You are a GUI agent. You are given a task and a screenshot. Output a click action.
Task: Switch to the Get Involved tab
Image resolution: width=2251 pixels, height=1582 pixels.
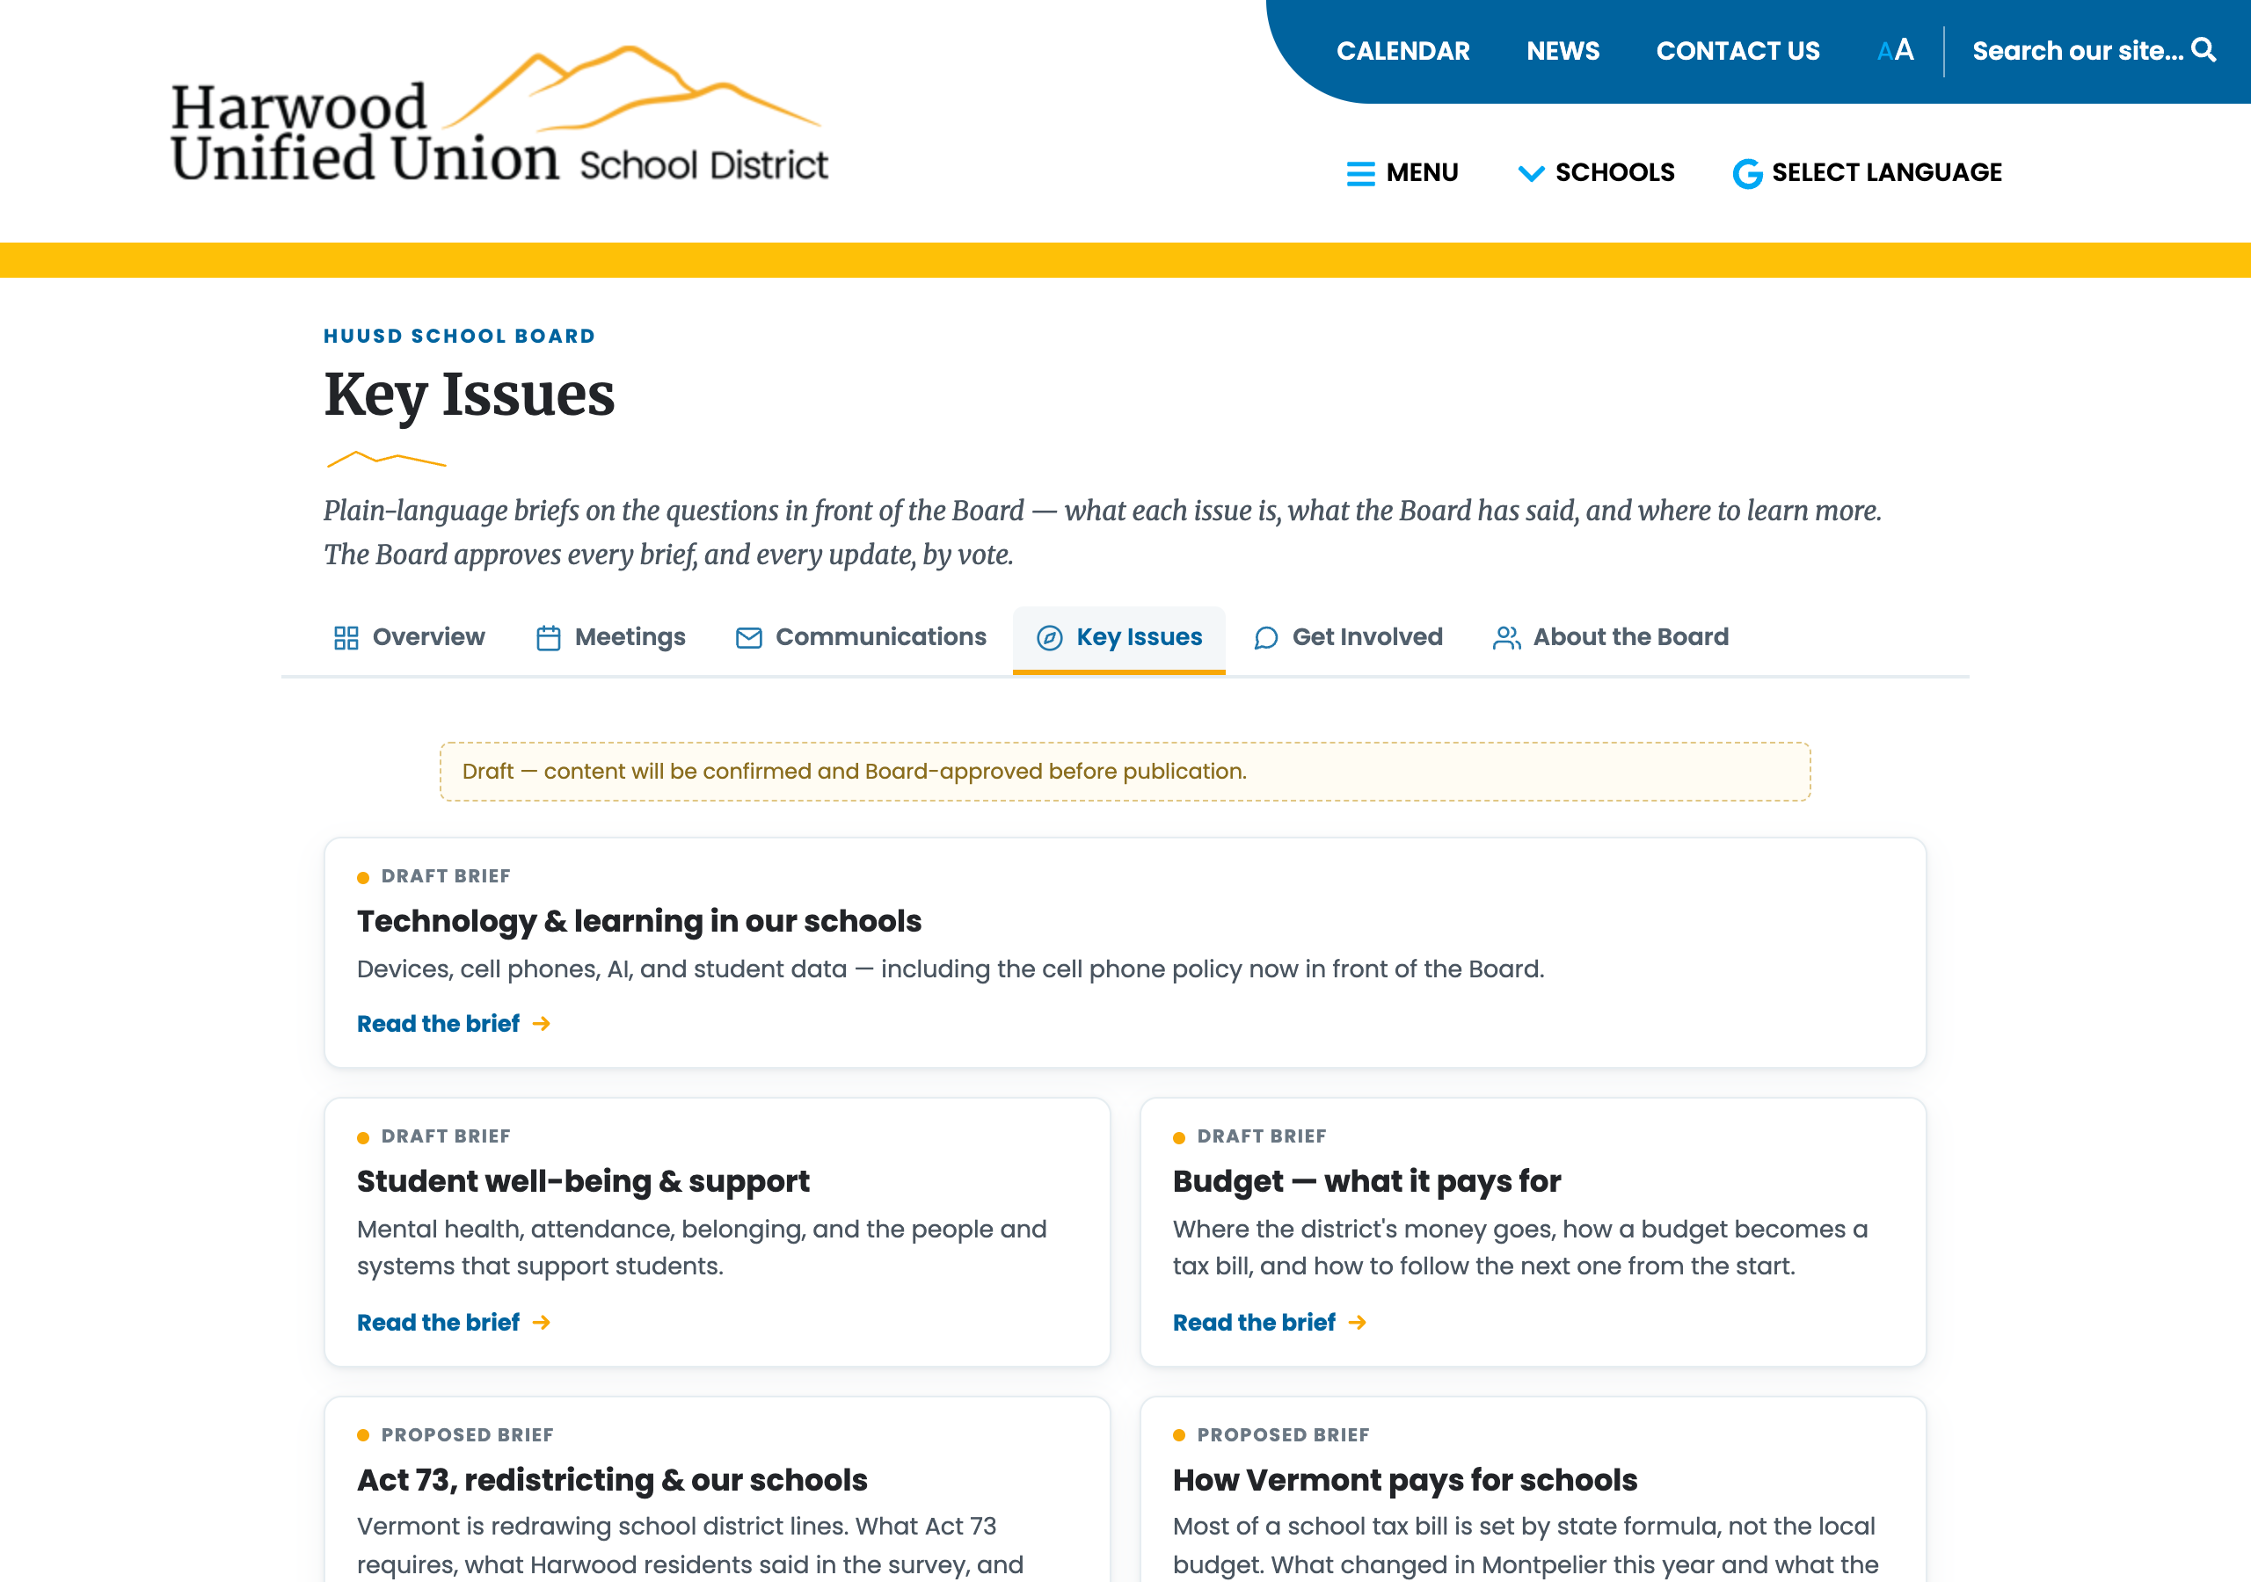pos(1348,638)
